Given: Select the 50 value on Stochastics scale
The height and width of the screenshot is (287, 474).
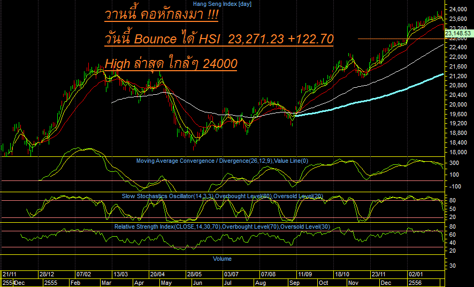Looking at the screenshot, I should coord(453,209).
